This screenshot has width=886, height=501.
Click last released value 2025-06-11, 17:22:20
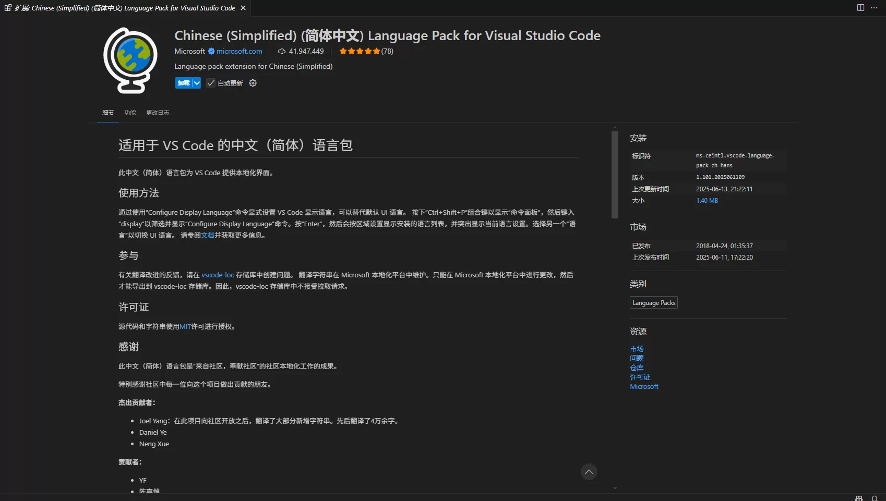coord(724,257)
